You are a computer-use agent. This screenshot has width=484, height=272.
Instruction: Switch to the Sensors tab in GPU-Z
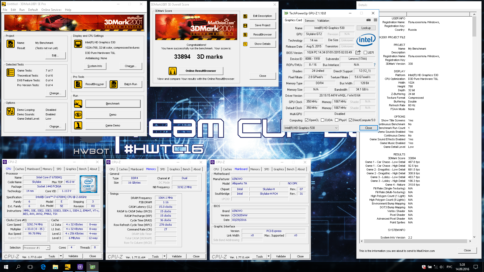(x=310, y=21)
